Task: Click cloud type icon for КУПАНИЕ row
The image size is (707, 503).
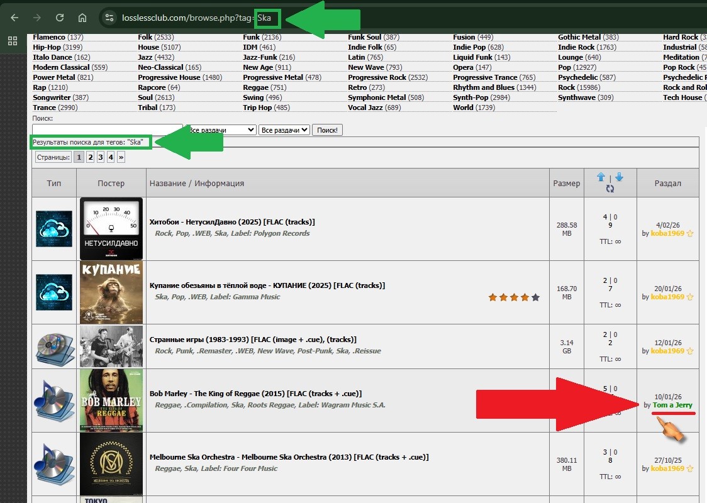Action: point(54,292)
